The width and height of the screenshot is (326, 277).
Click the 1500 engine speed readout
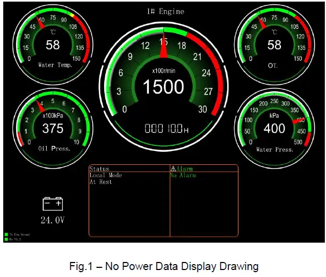tap(164, 86)
